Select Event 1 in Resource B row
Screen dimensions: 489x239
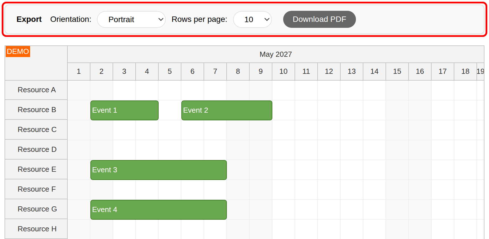(125, 110)
